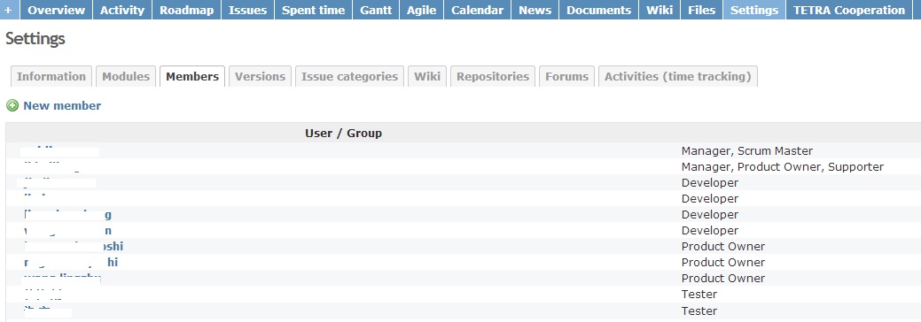921x322 pixels.
Task: Open Activities (time tracking) settings tab
Action: (678, 76)
